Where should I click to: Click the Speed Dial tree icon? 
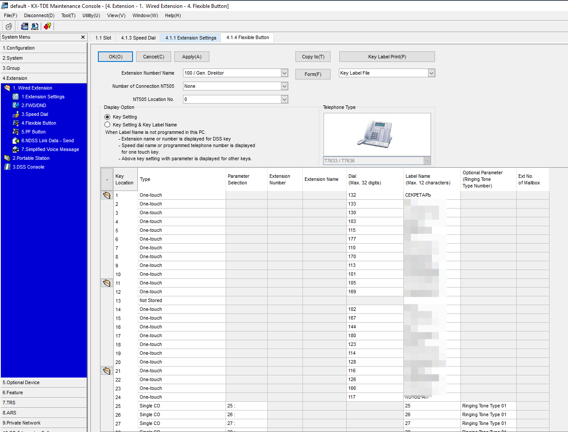16,114
